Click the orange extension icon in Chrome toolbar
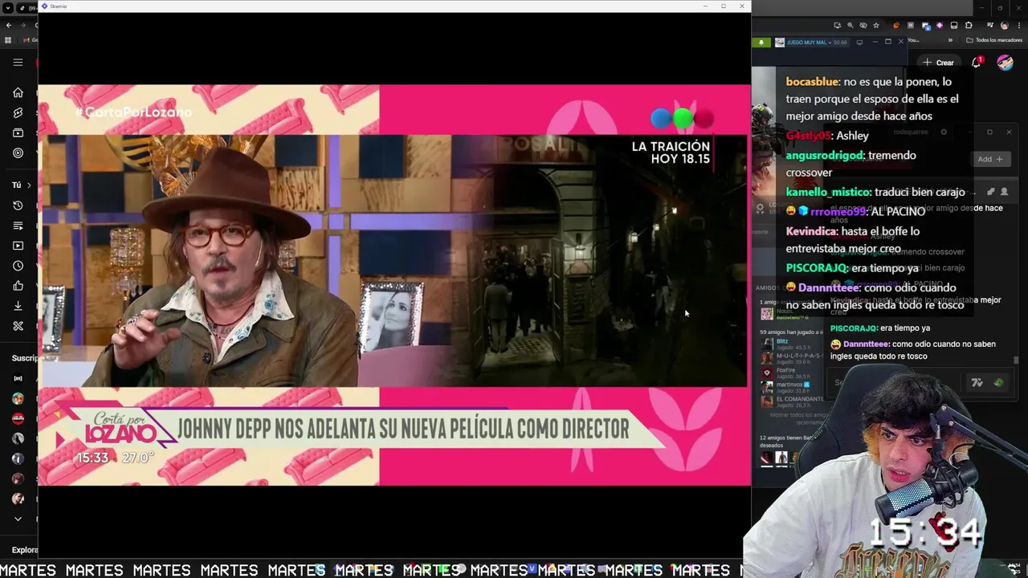 (x=896, y=26)
